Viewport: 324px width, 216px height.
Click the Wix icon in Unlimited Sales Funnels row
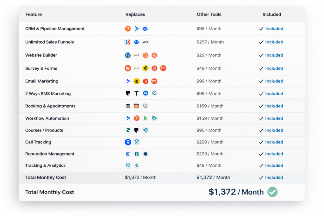[146, 42]
